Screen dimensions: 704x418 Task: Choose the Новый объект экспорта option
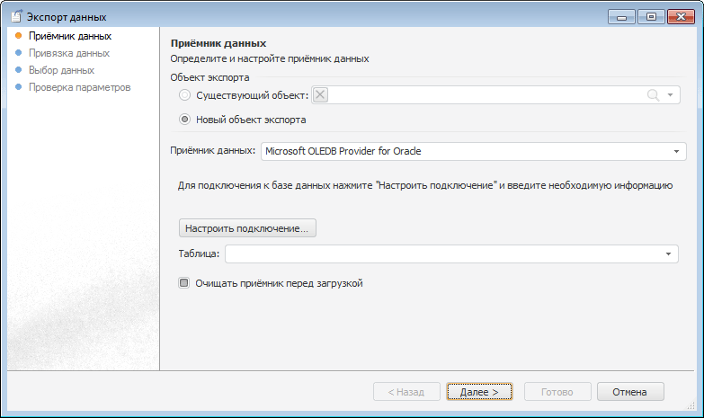click(x=185, y=119)
